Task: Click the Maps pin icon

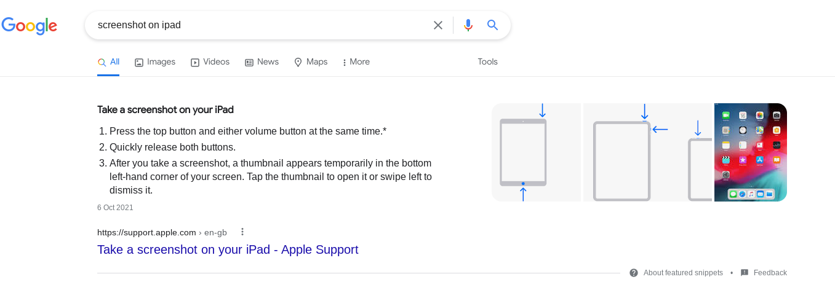Action: click(298, 62)
